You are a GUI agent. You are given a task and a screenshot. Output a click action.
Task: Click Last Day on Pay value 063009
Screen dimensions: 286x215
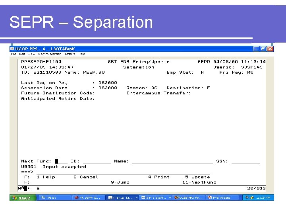pyautogui.click(x=108, y=83)
